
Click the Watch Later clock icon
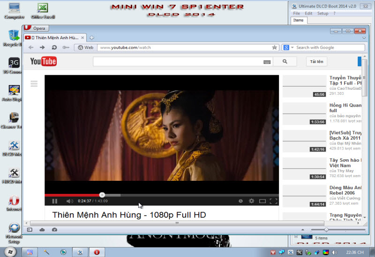240,201
